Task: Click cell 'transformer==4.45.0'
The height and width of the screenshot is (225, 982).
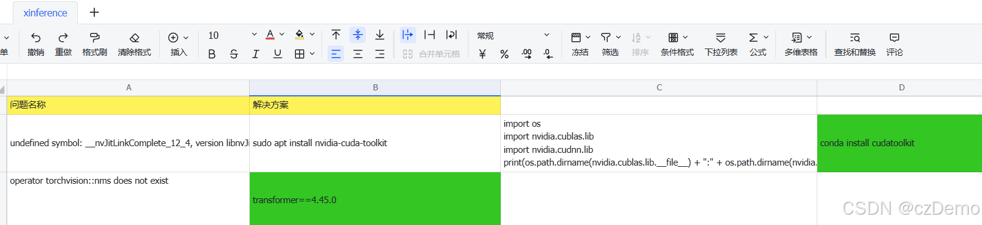Action: (375, 199)
